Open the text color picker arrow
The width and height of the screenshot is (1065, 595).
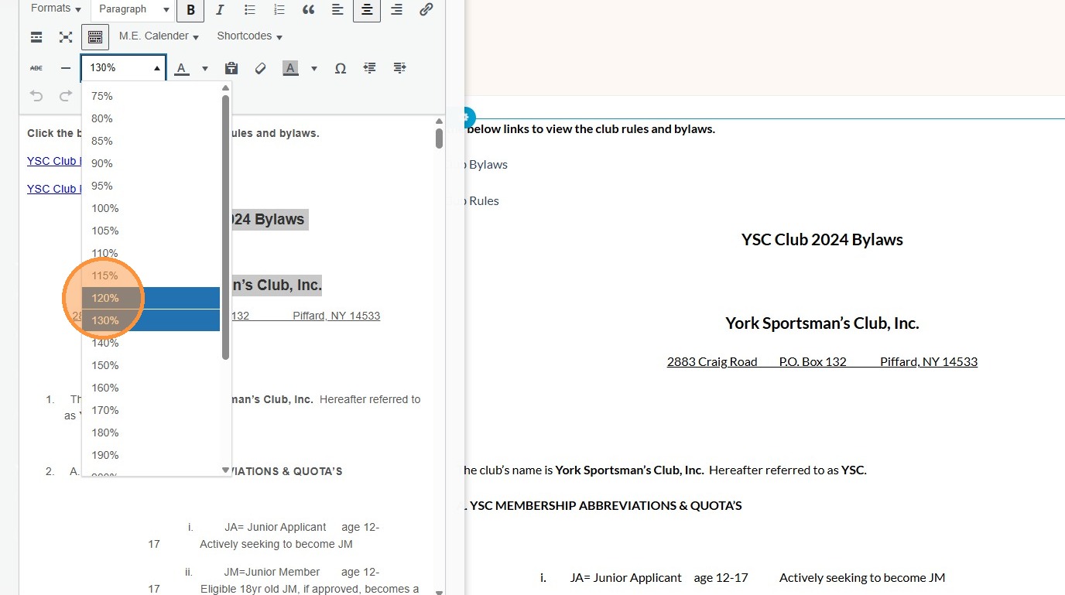[x=205, y=68]
